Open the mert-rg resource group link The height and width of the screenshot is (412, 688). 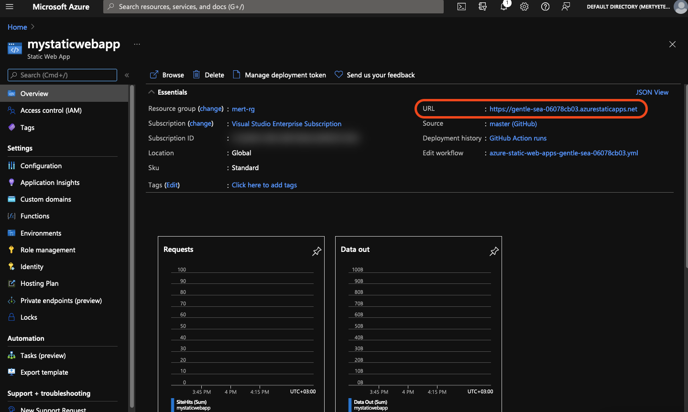click(243, 109)
